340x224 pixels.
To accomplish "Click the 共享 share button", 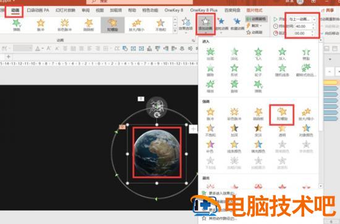I will (328, 10).
